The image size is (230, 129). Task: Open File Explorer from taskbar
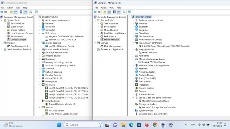(123, 125)
